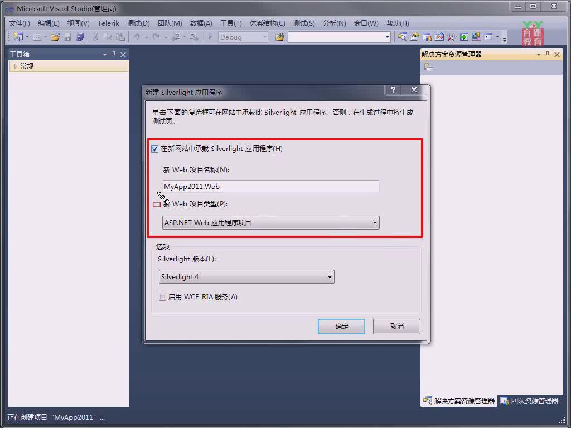Switch to the 解决方案资源管理器 bottom tab
This screenshot has width=571, height=428.
click(459, 401)
